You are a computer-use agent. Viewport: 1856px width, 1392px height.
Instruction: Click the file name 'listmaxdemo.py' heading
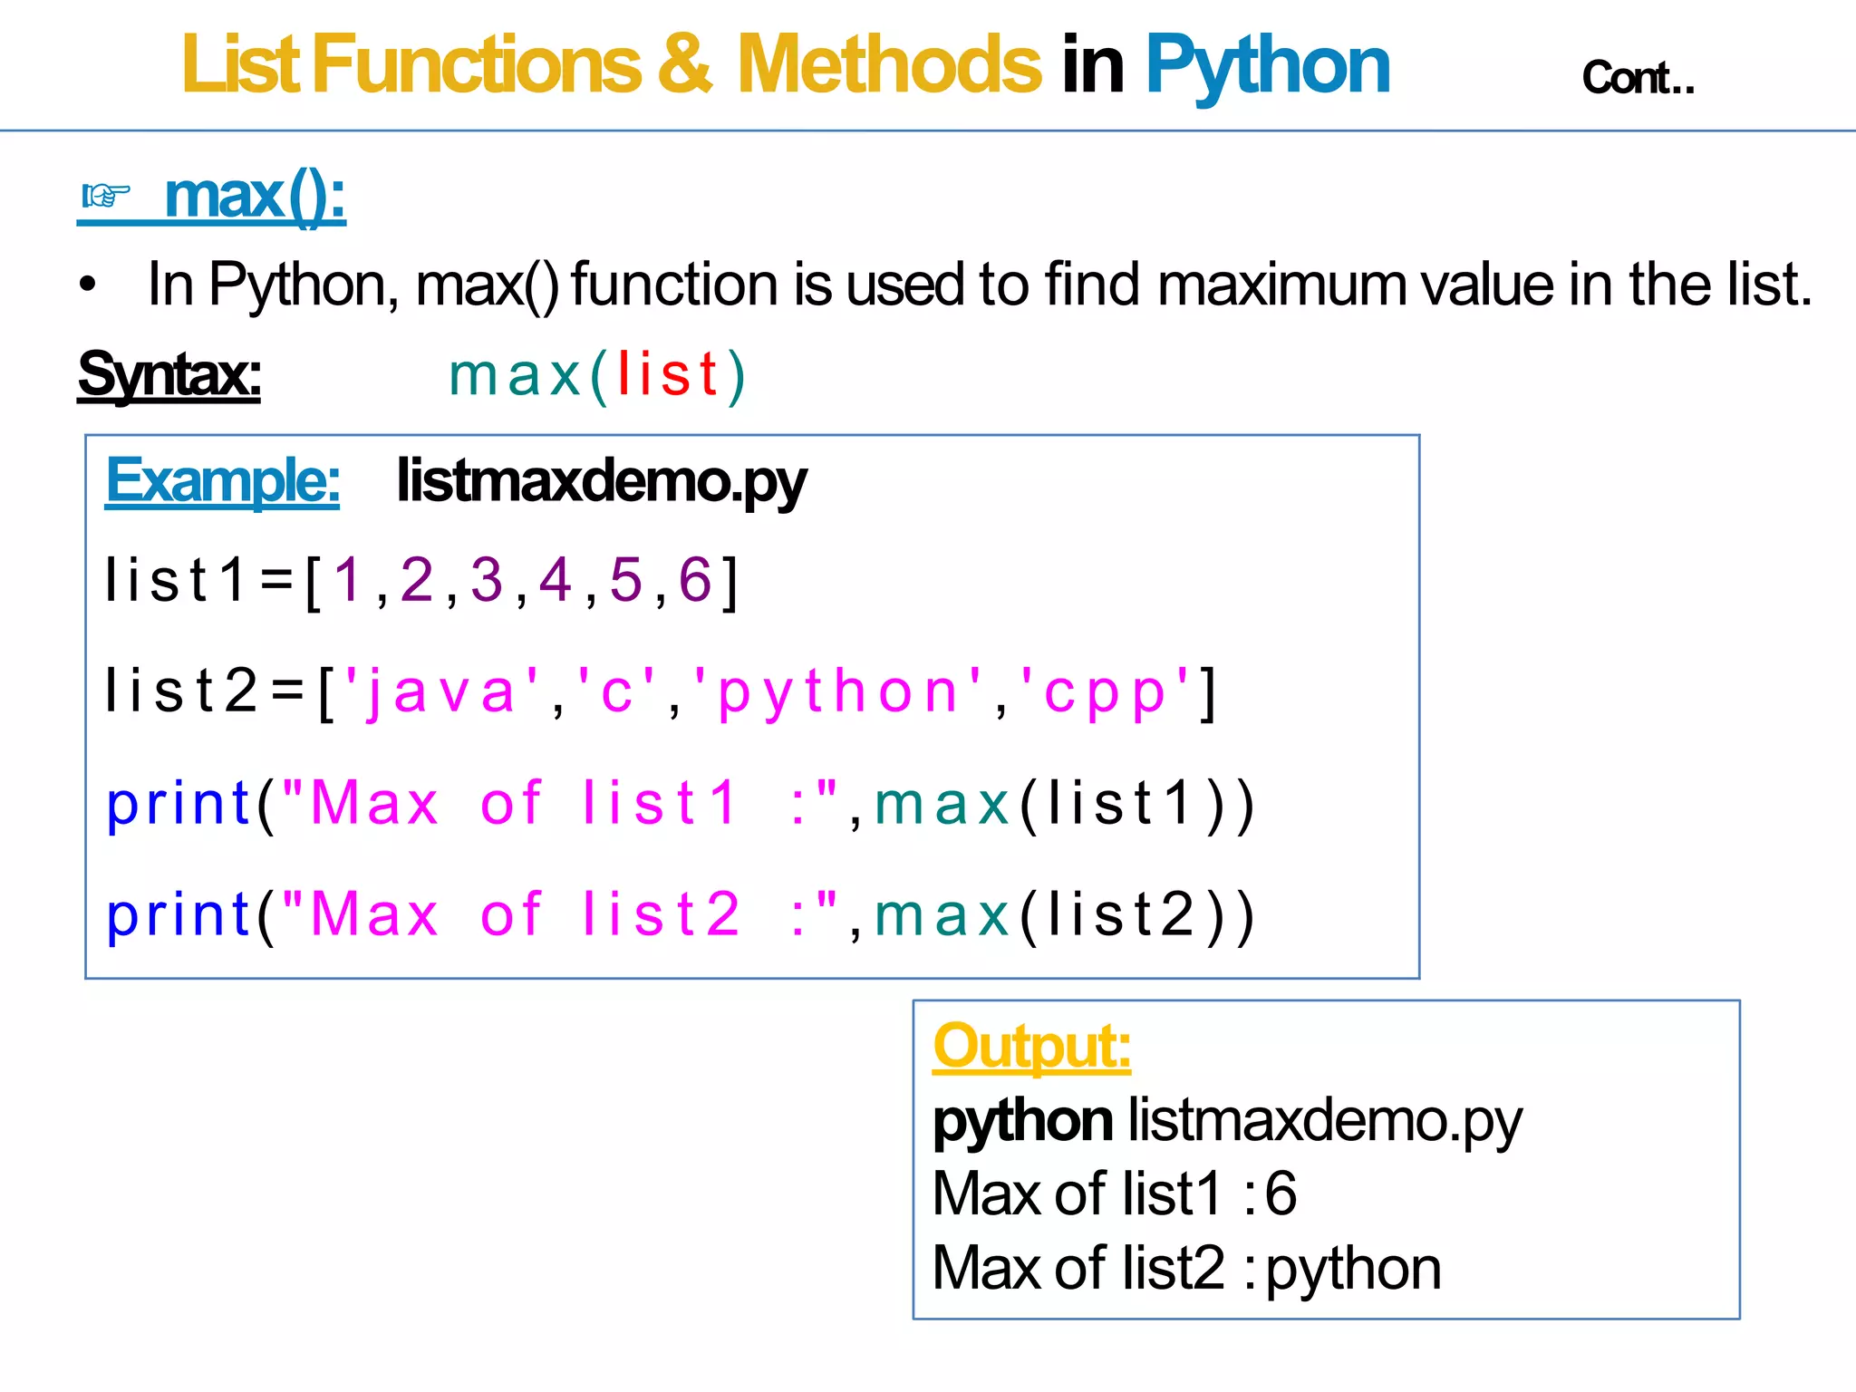[x=602, y=481]
